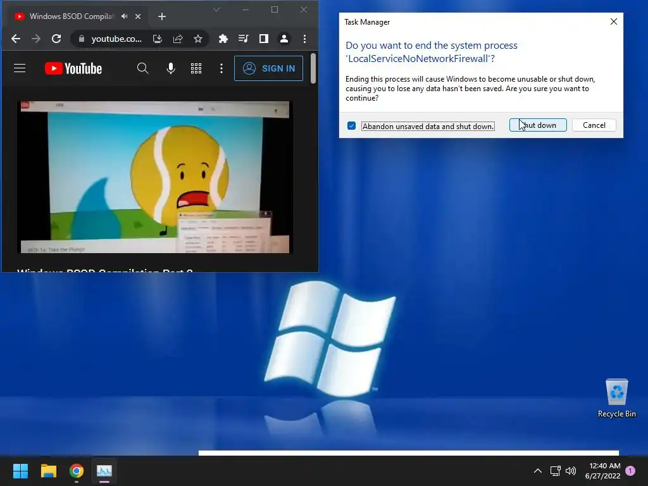Click the install app icon in address bar
Screen dimensions: 648x486
tap(158, 39)
